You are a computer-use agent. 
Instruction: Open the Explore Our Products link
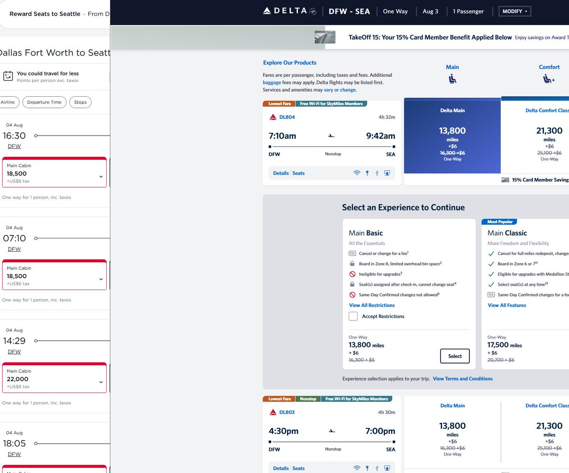click(290, 63)
